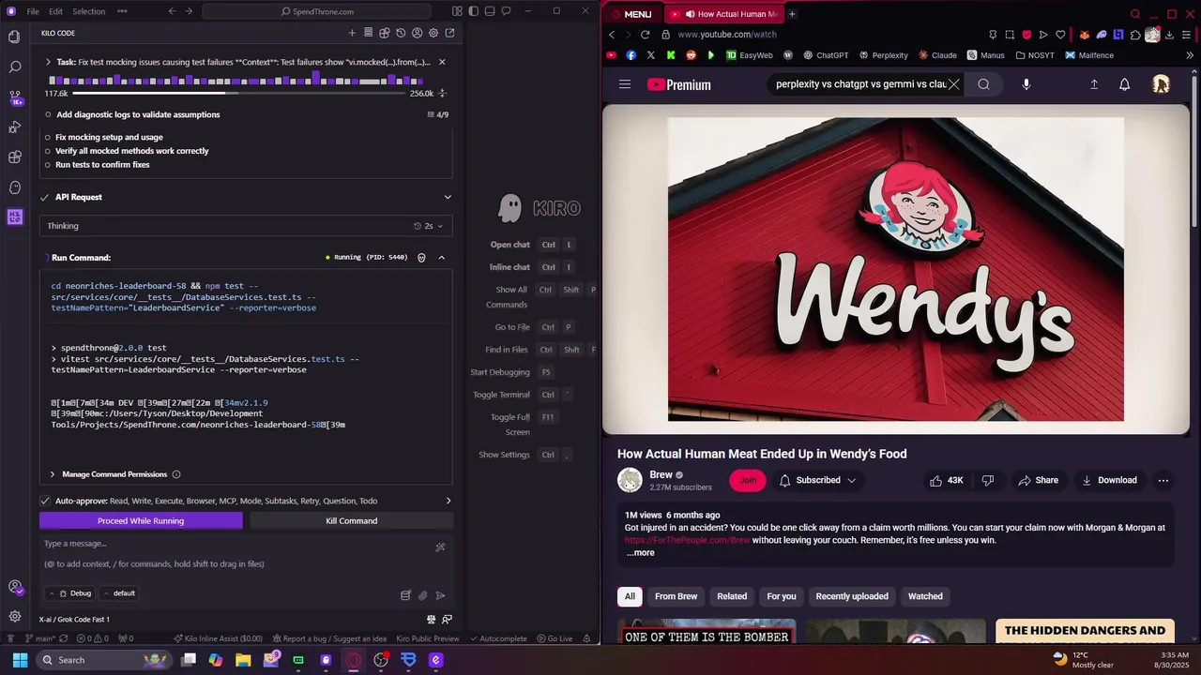Open Windows Start button

pos(20,660)
